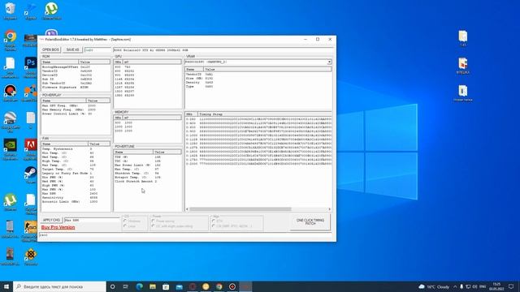
Task: Open the notification center icon
Action: point(511,286)
